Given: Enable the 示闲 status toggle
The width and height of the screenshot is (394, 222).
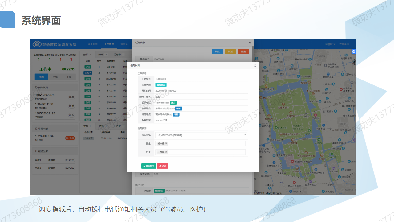Looking at the screenshot, I should pos(42,76).
